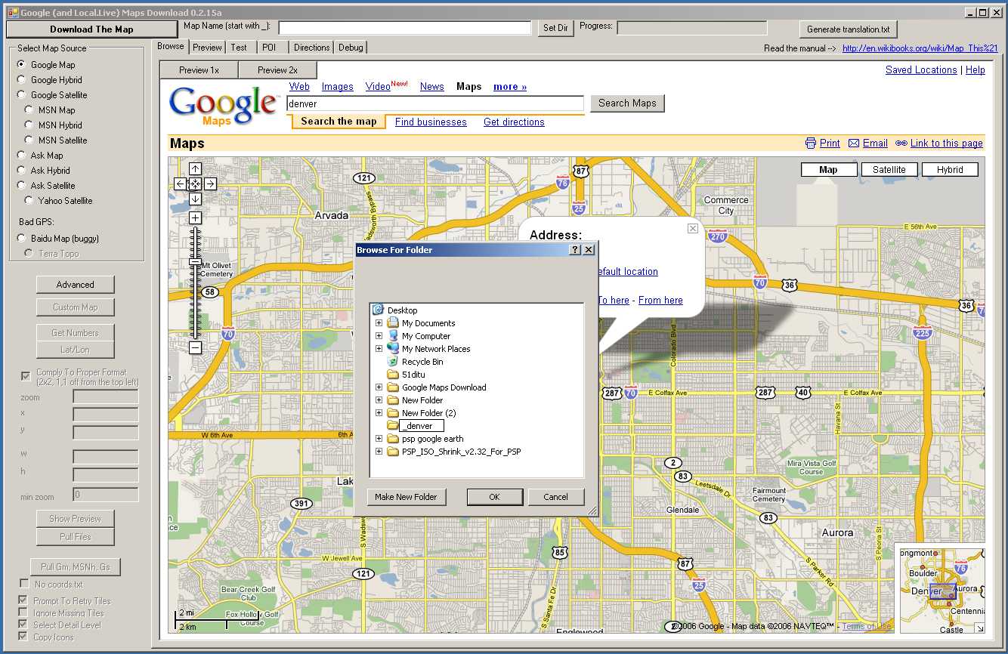This screenshot has width=1008, height=654.
Task: Close the Address info balloon
Action: click(x=692, y=228)
